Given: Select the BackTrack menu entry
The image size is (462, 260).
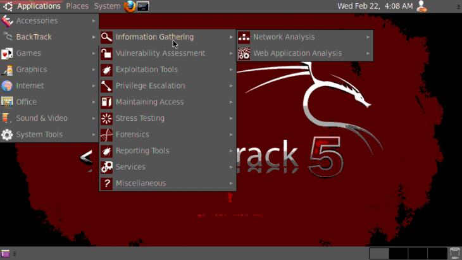Looking at the screenshot, I should tap(49, 37).
